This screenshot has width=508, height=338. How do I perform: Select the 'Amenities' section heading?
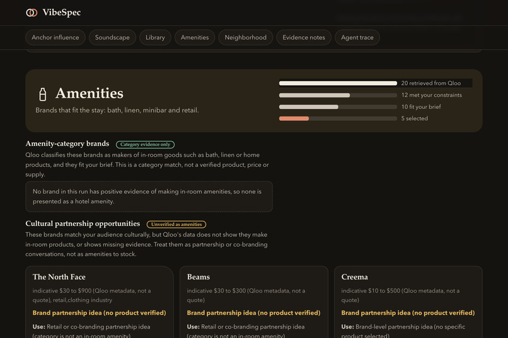click(89, 94)
